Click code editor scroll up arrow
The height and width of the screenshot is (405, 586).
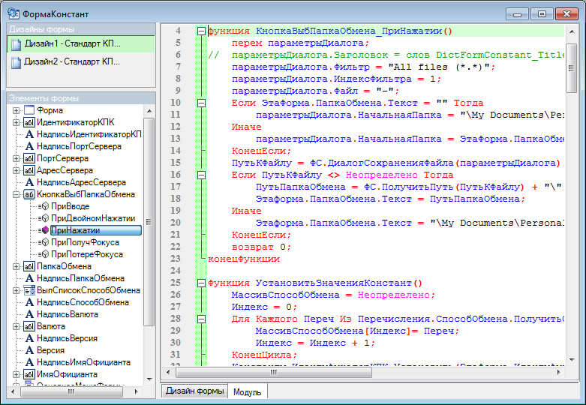click(572, 31)
